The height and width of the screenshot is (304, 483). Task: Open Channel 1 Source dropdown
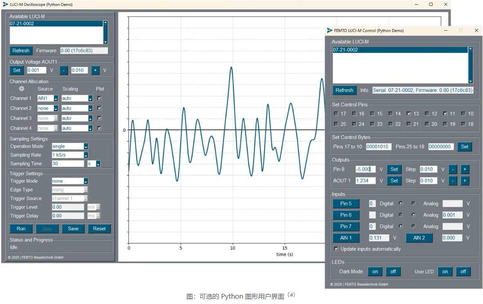(56, 98)
